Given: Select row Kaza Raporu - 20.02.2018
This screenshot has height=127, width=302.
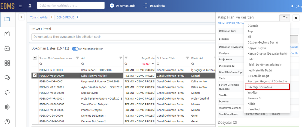Looking at the screenshot, I should pos(123,70).
